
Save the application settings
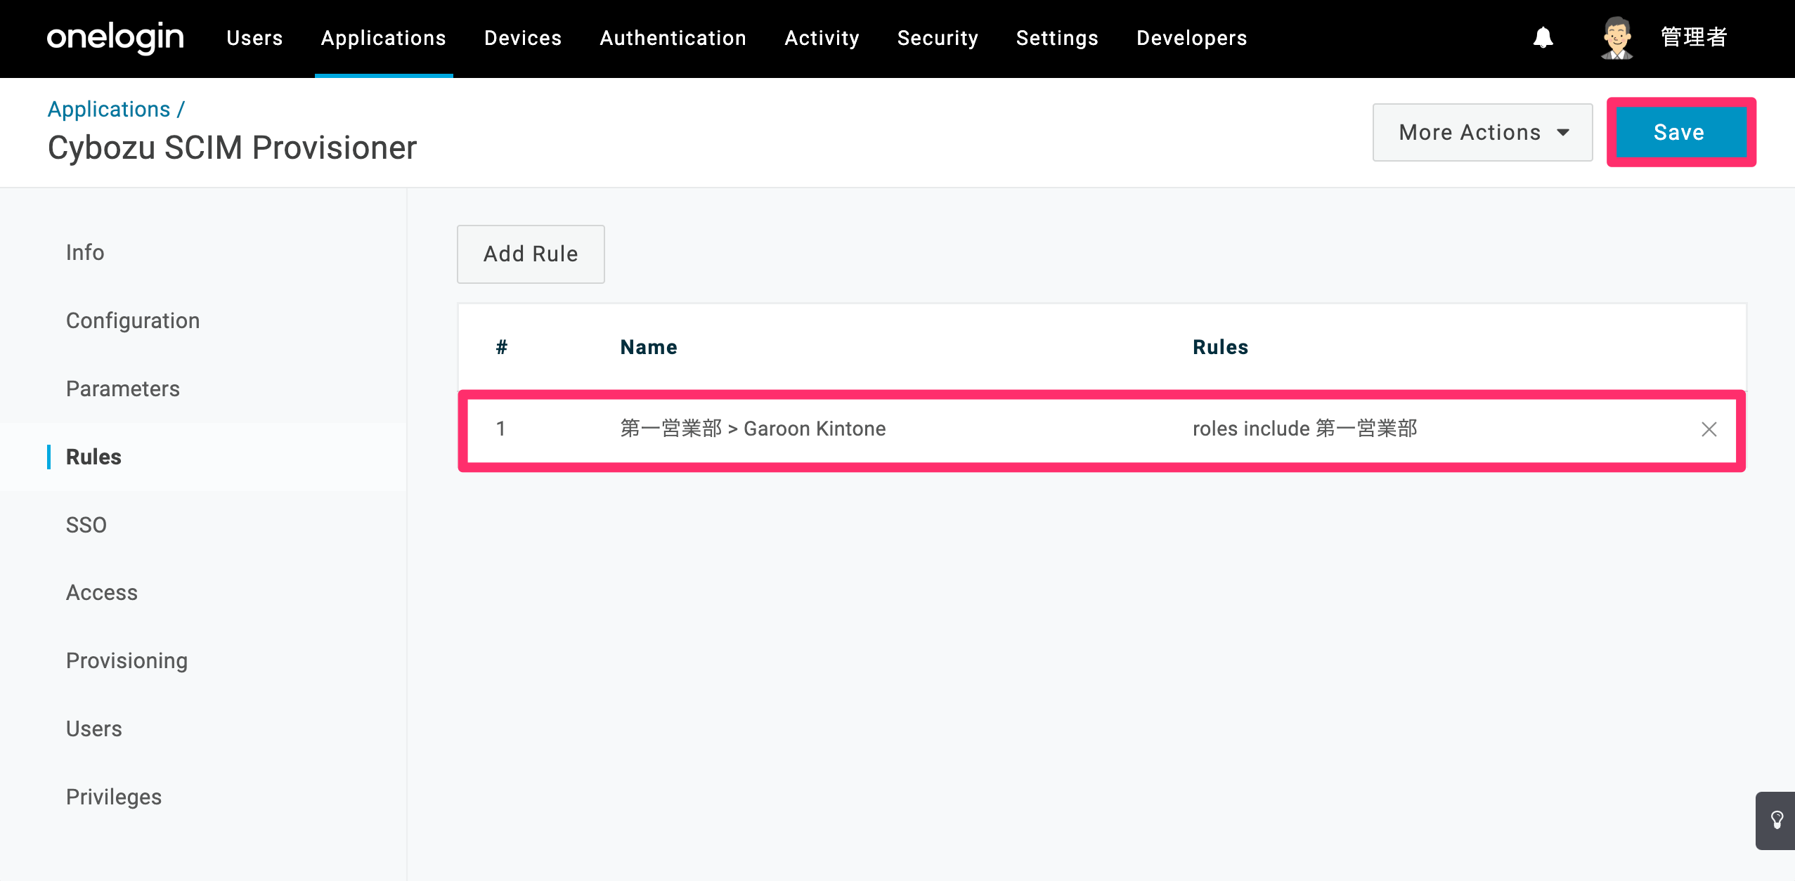point(1680,132)
